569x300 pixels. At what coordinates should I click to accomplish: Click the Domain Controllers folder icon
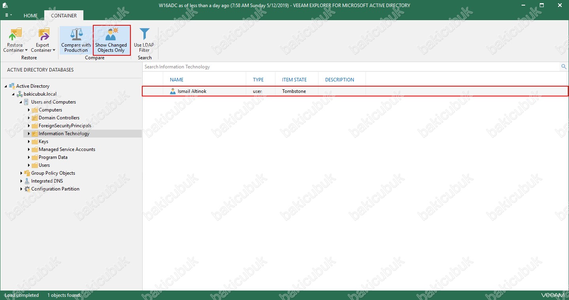coord(35,118)
